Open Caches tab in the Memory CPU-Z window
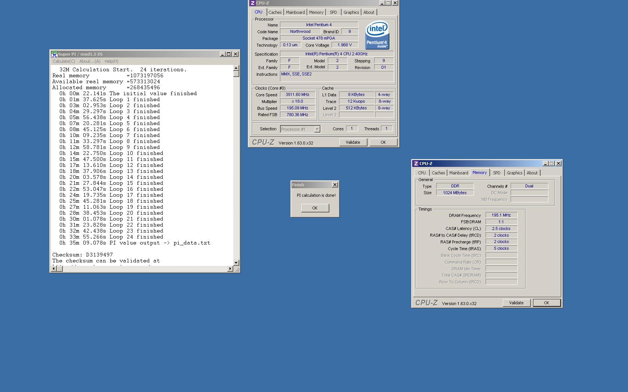The height and width of the screenshot is (392, 628). pyautogui.click(x=438, y=173)
